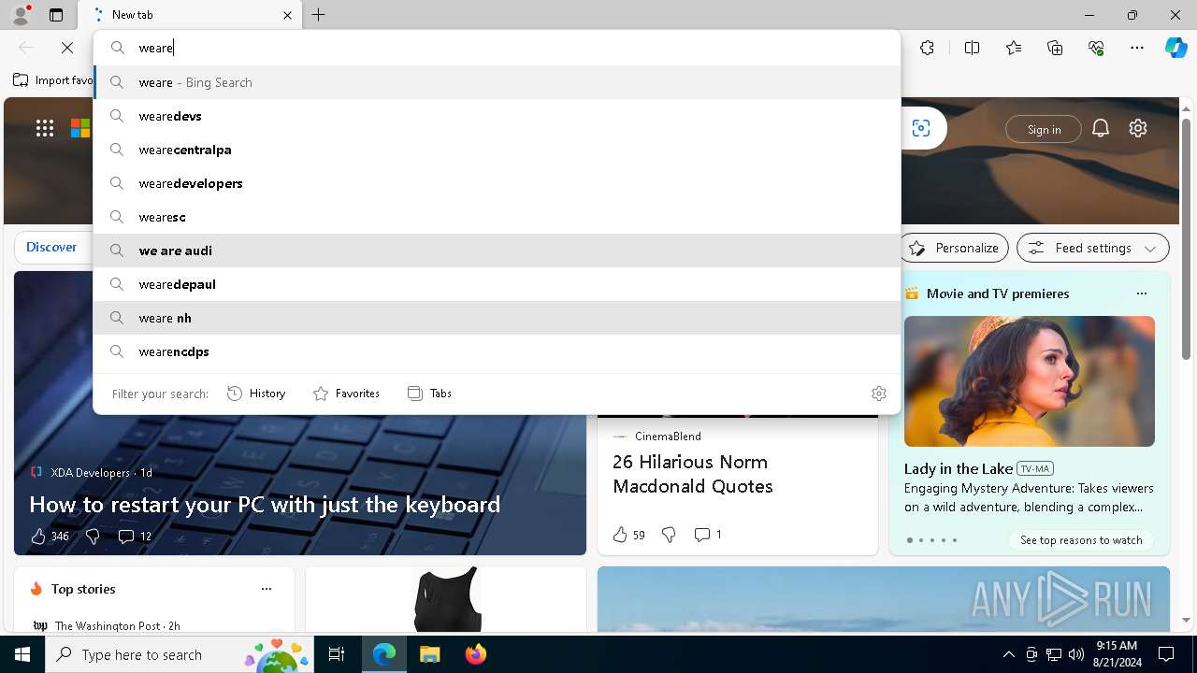The width and height of the screenshot is (1197, 673).
Task: Open notifications bell icon
Action: 1101,128
